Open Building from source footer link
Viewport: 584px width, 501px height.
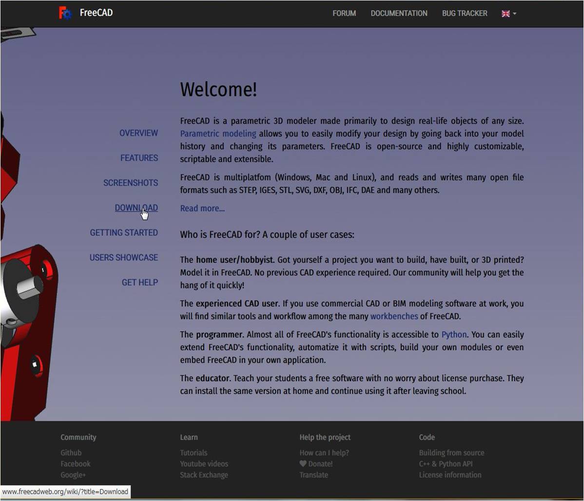click(x=451, y=453)
